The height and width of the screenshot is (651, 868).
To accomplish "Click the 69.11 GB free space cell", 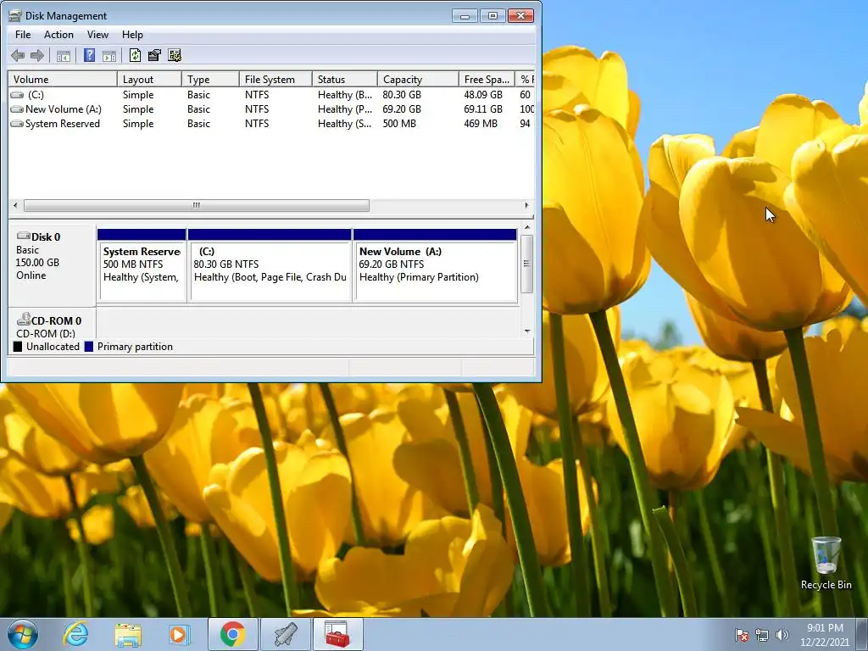I will [x=483, y=109].
